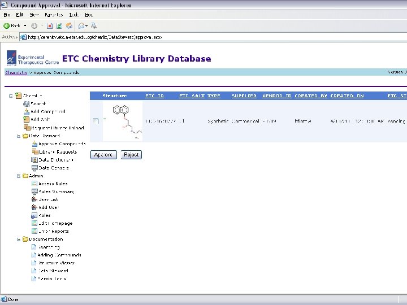The height and width of the screenshot is (305, 407).
Task: Open the Help menu
Action: pyautogui.click(x=89, y=15)
